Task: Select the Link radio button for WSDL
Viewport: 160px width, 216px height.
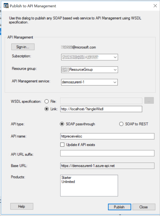Action: click(47, 109)
